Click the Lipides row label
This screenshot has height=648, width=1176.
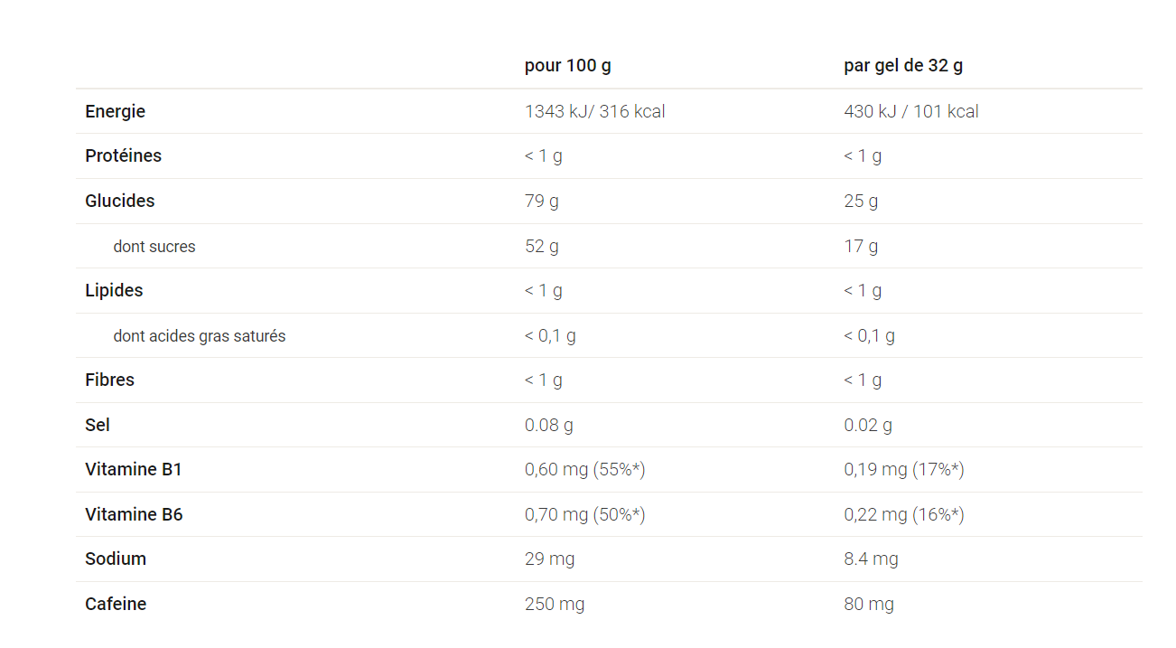pos(114,290)
